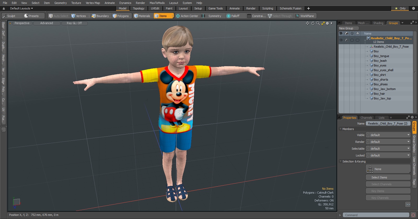
Task: Open the viewport settings gear icon
Action: pos(327,23)
